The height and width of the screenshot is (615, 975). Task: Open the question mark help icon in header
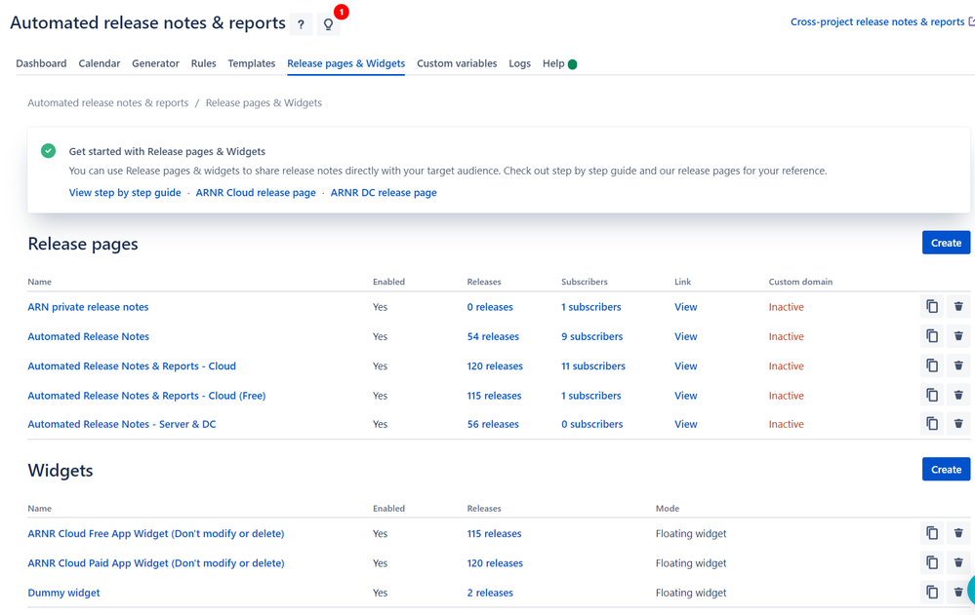301,22
